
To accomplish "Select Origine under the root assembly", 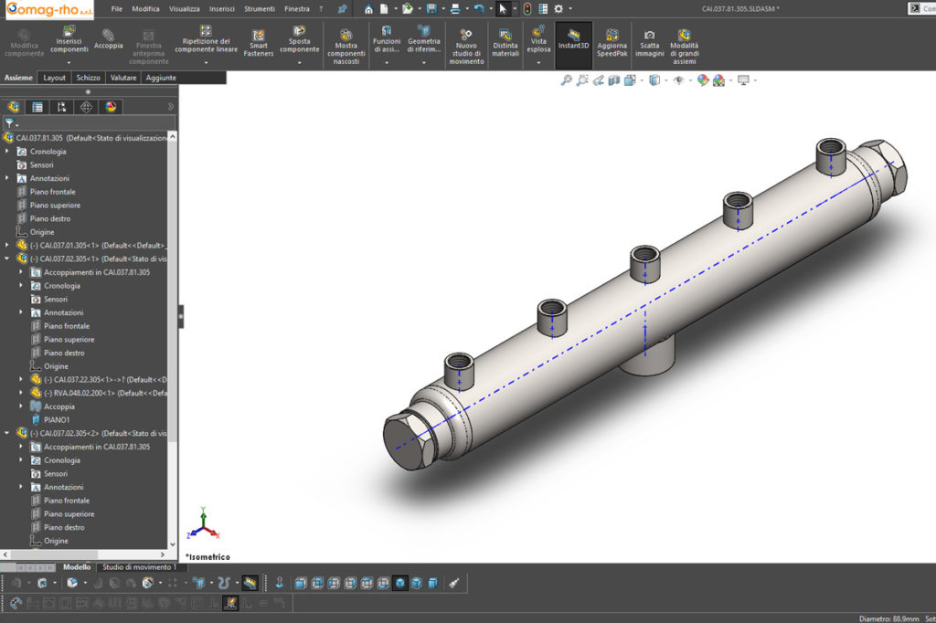I will (42, 232).
